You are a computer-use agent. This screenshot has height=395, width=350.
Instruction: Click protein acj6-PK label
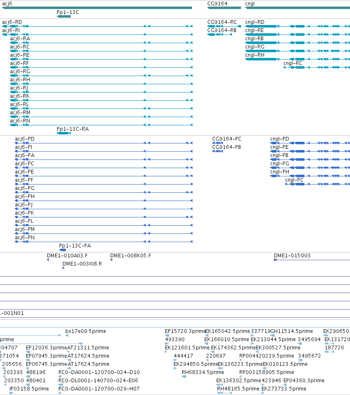point(24,213)
